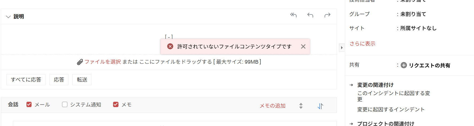Click the 転送 button

(82, 80)
